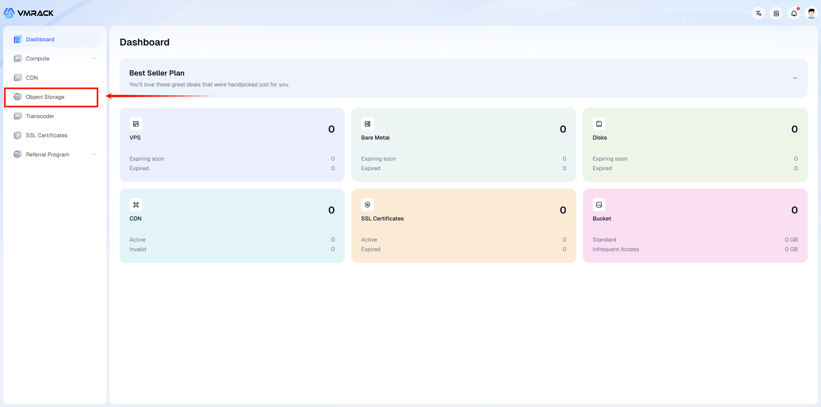
Task: Click the Infrequent Access 0 GB value
Action: click(791, 249)
